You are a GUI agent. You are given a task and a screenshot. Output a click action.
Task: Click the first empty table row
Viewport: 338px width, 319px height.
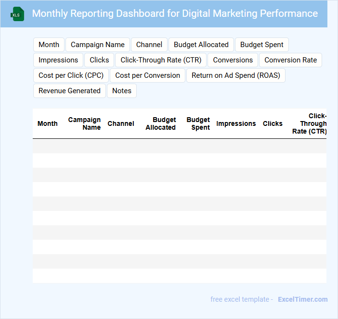point(179,146)
